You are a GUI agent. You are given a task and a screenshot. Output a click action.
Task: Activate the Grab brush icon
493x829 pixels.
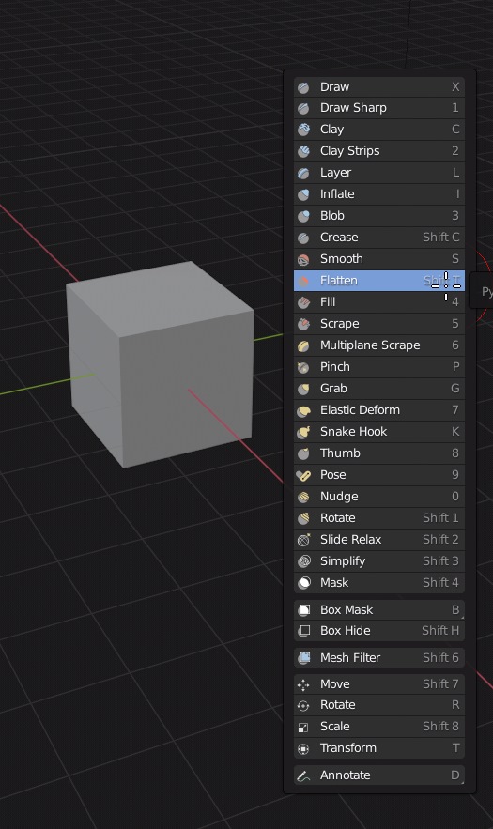tap(303, 389)
